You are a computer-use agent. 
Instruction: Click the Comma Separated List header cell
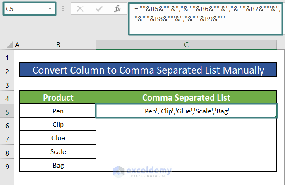186,98
